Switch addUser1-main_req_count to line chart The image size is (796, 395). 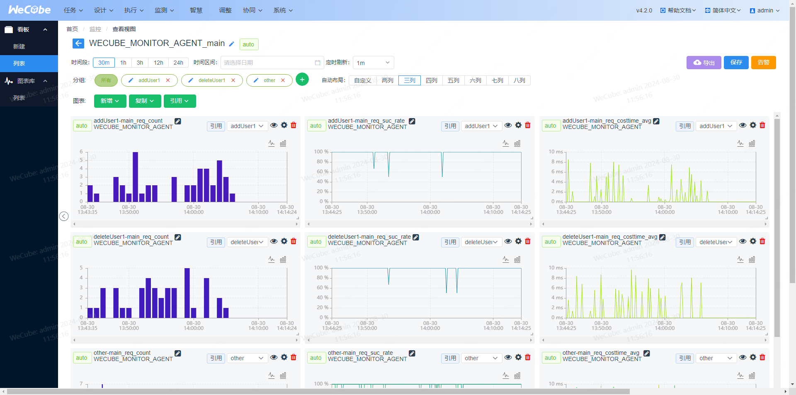click(272, 143)
